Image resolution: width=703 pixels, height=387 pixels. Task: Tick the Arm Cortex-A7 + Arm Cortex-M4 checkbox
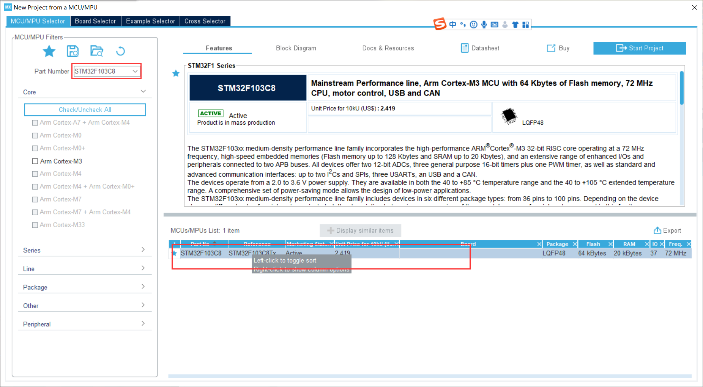[35, 123]
